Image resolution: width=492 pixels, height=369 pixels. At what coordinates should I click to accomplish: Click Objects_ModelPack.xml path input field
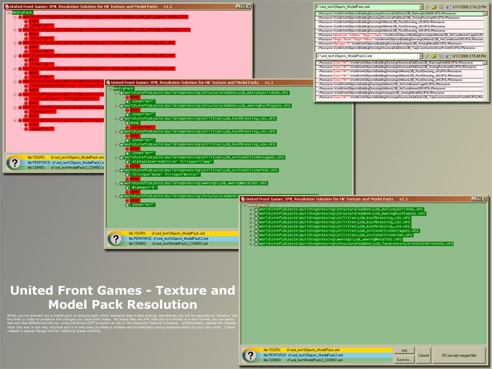[367, 7]
